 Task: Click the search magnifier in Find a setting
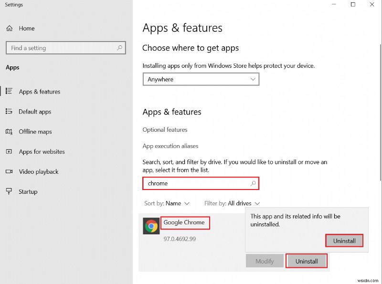[119, 48]
